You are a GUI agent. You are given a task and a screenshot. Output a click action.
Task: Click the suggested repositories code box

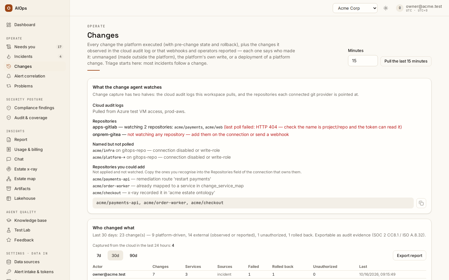[253, 203]
